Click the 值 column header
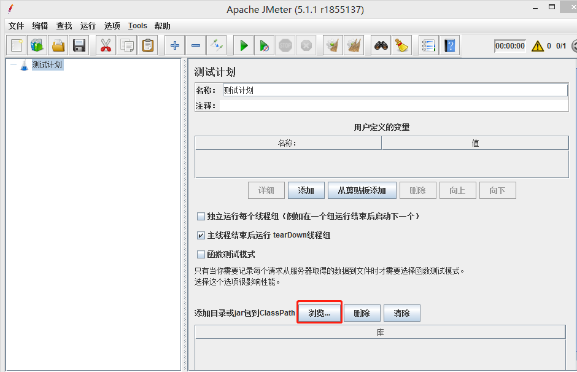 (x=475, y=143)
